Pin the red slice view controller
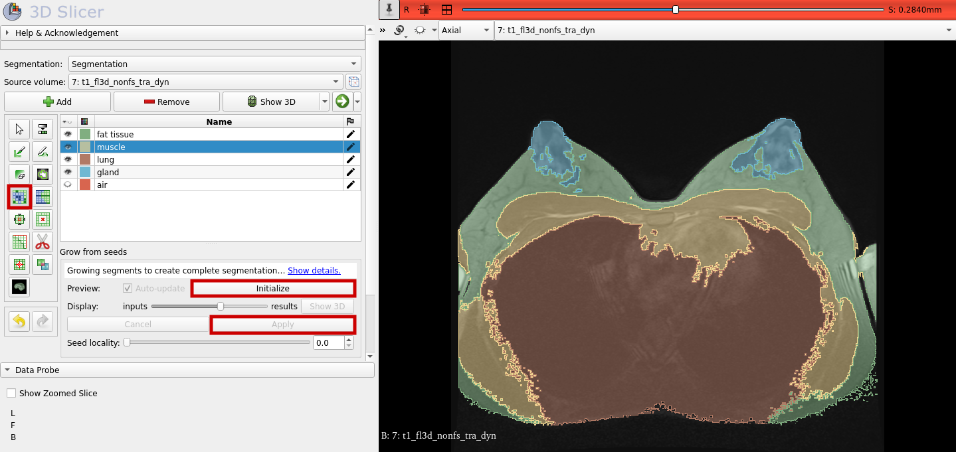 pyautogui.click(x=389, y=9)
